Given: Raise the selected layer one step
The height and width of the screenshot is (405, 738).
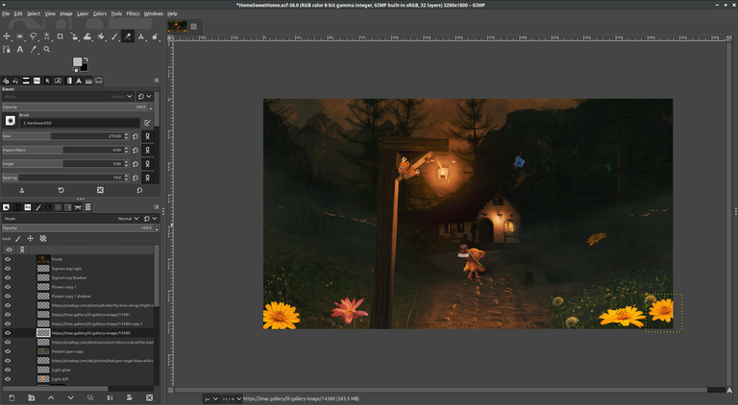Looking at the screenshot, I should 51,398.
